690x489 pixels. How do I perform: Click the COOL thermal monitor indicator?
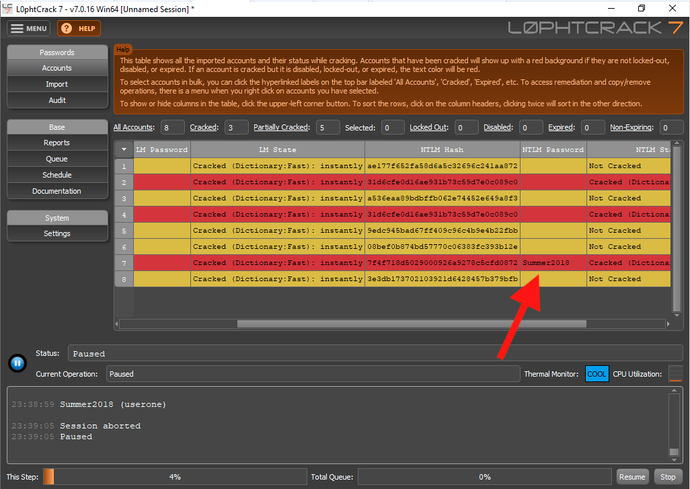tap(597, 374)
